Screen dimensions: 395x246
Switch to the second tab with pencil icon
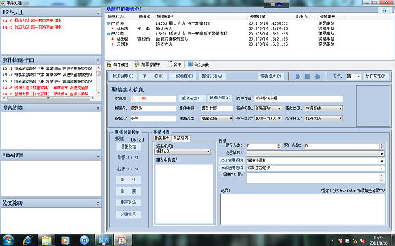click(x=148, y=65)
